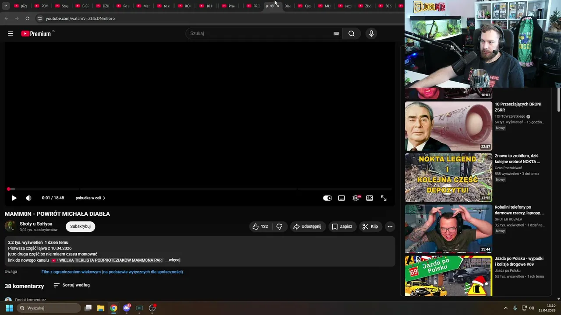Viewport: 561px width, 315px height.
Task: Reload the page in Chrome
Action: [x=27, y=18]
